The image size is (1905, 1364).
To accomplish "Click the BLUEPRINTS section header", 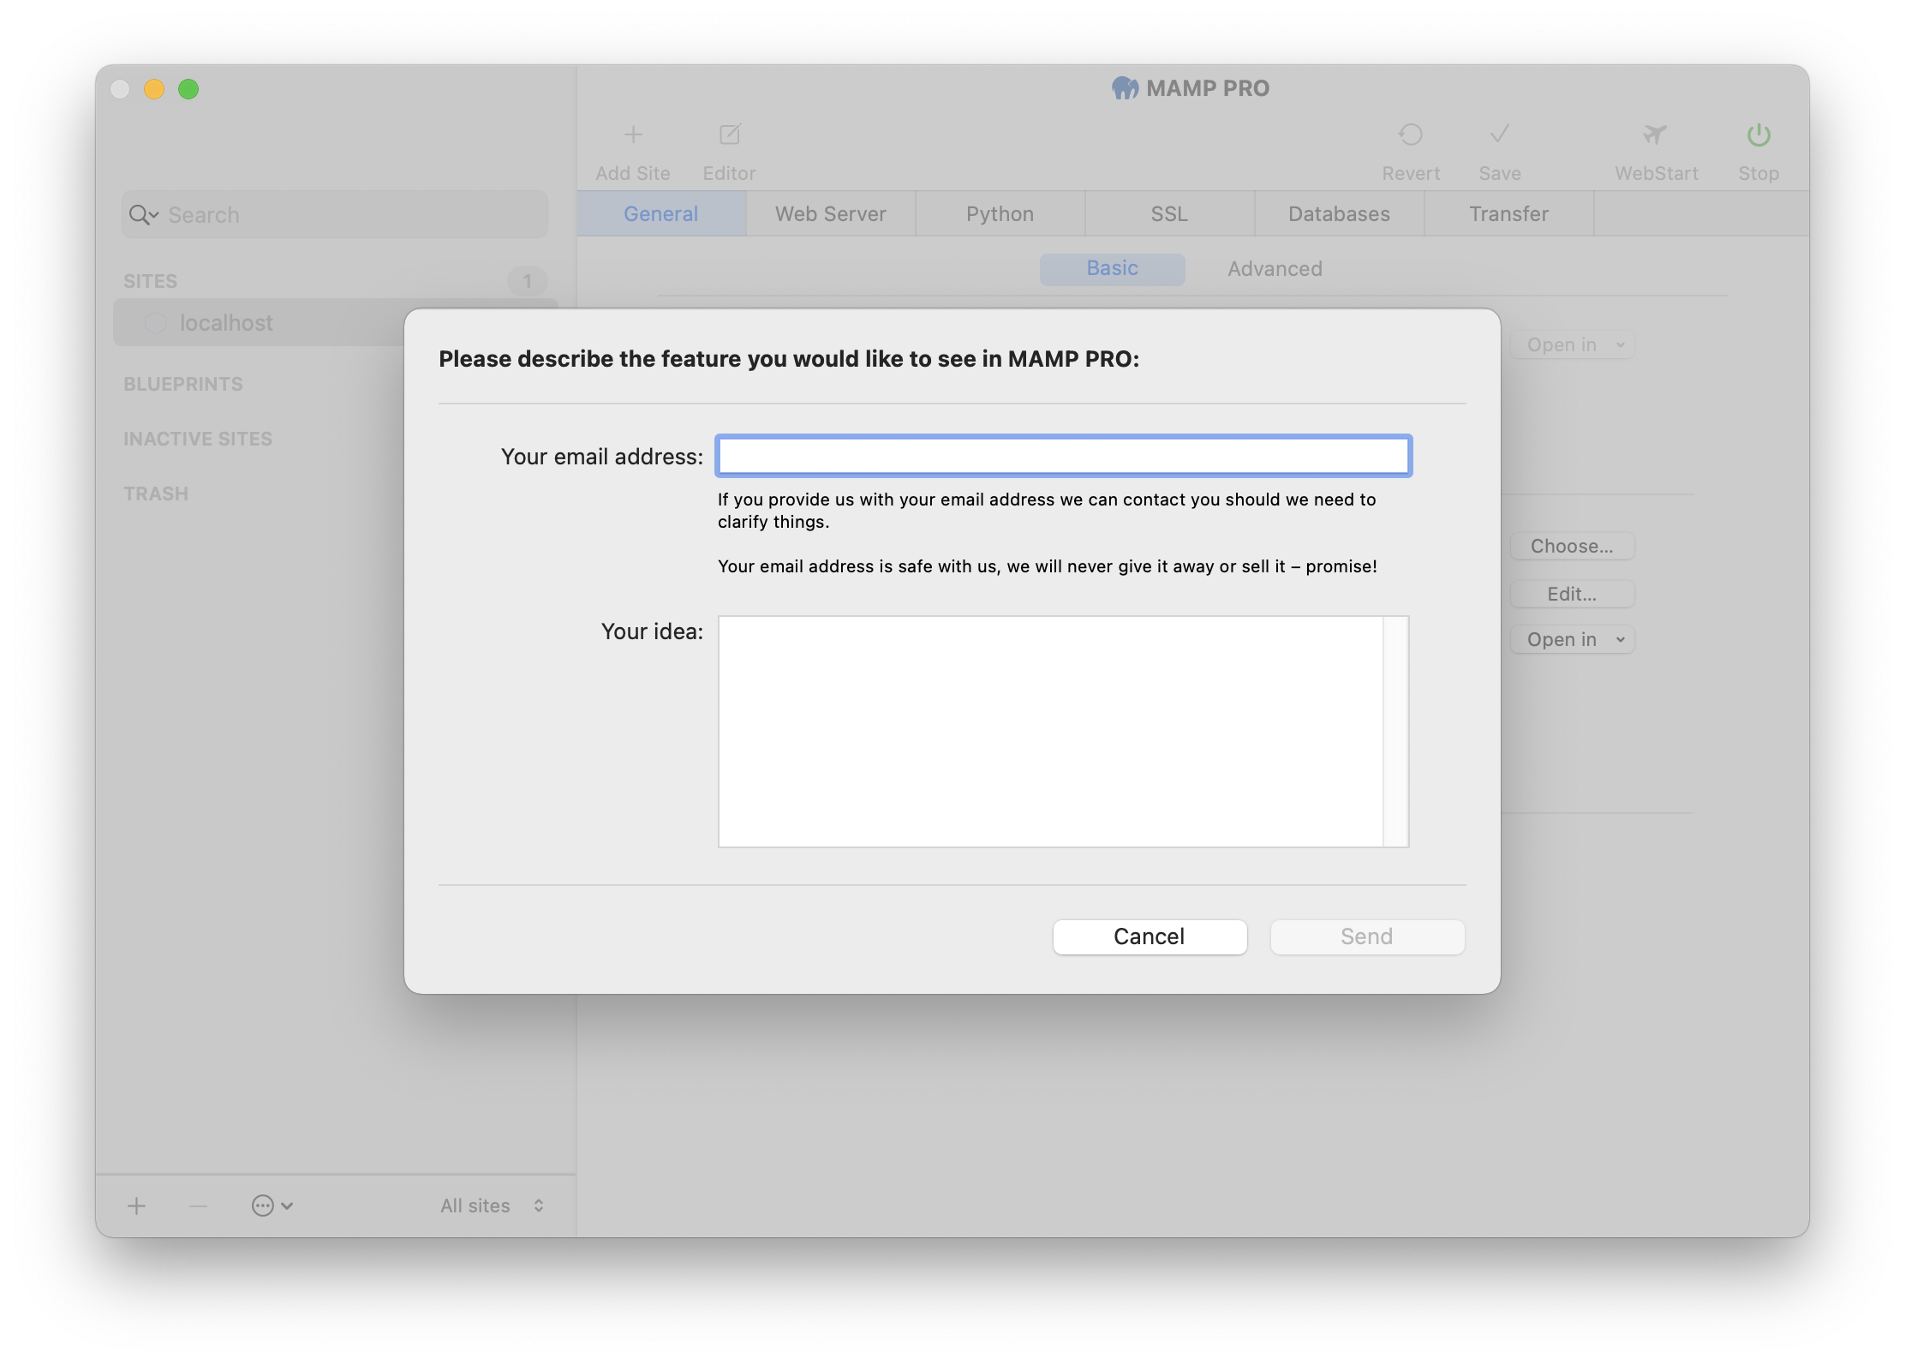I will [183, 385].
